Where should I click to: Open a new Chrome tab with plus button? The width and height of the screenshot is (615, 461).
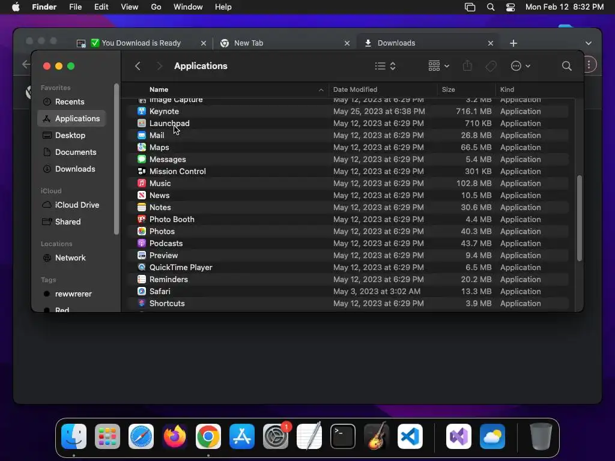514,43
